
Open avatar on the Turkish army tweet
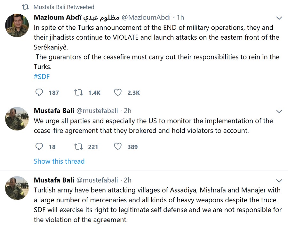pyautogui.click(x=17, y=188)
